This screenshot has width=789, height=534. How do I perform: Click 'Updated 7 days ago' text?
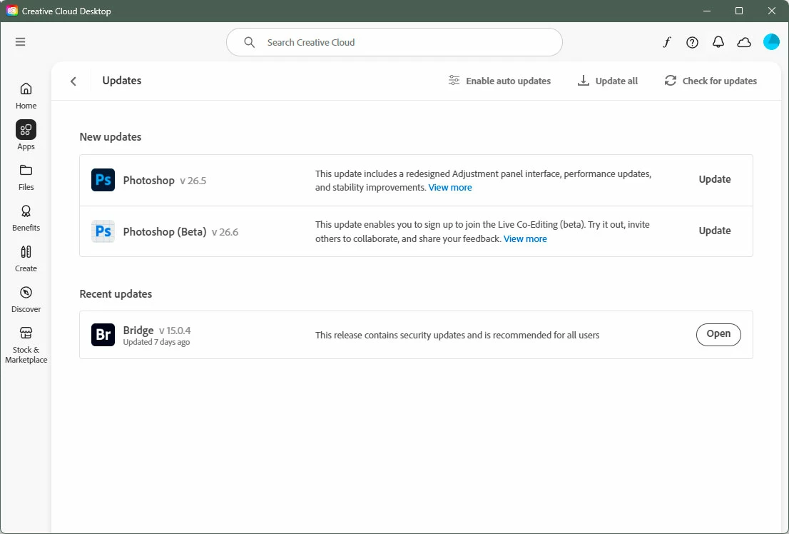click(x=156, y=342)
